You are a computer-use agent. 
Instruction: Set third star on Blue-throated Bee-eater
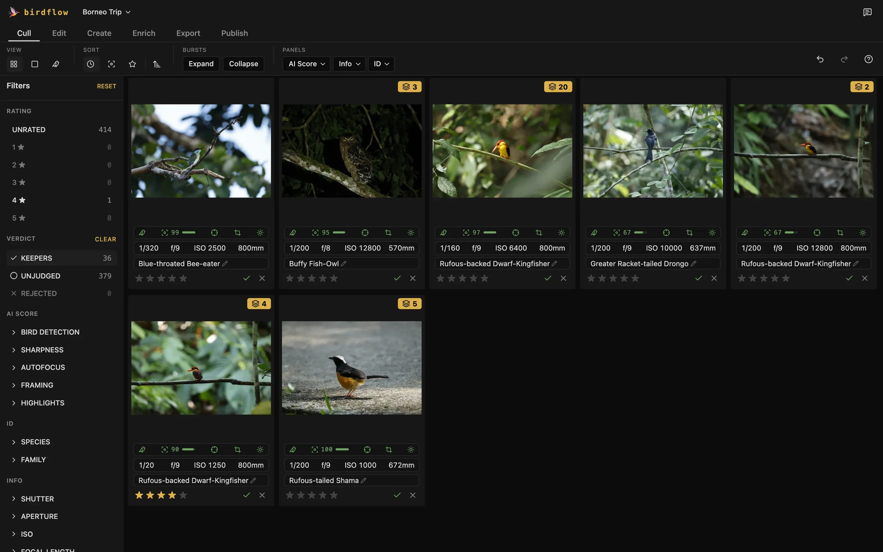coord(161,278)
